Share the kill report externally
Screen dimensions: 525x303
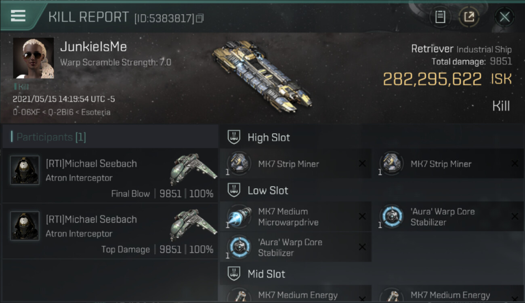coord(469,17)
